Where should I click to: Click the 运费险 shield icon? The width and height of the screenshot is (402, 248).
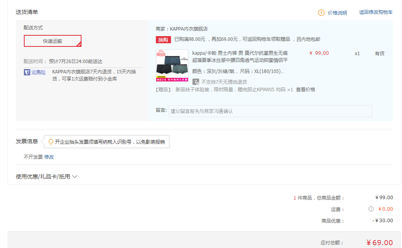tap(27, 73)
